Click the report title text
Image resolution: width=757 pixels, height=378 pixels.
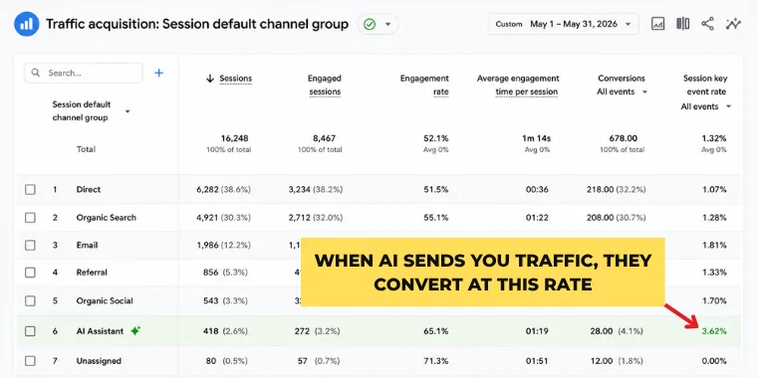tap(197, 24)
